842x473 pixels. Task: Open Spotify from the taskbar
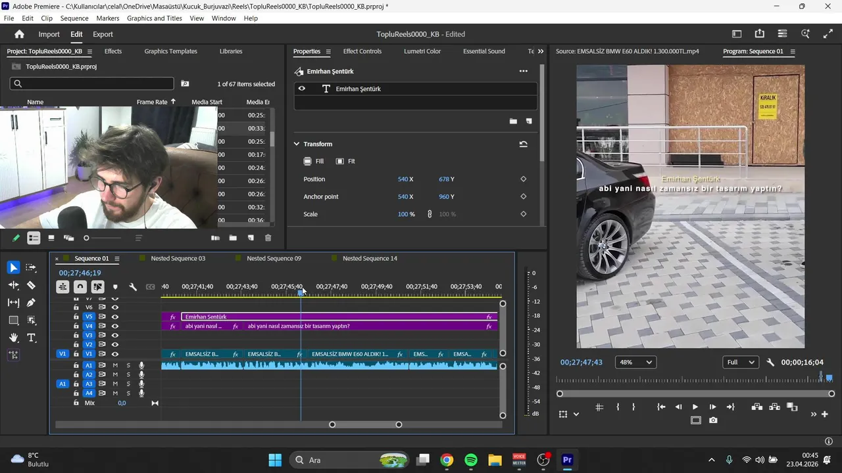[x=471, y=460]
